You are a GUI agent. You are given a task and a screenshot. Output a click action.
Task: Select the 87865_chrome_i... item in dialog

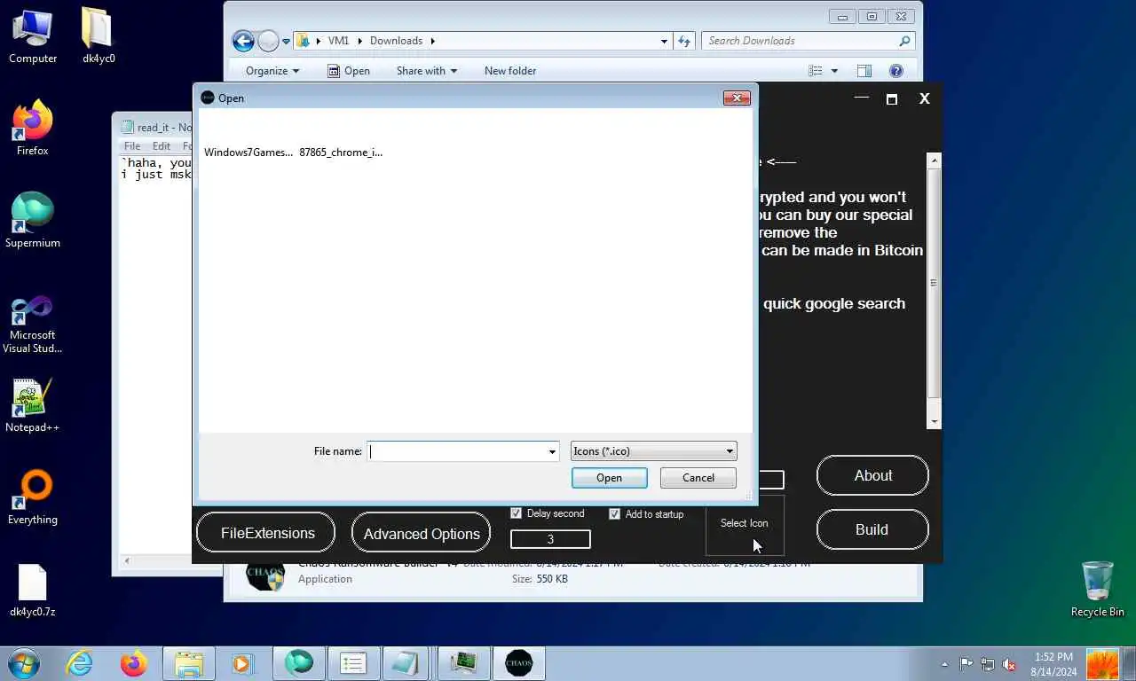[341, 153]
